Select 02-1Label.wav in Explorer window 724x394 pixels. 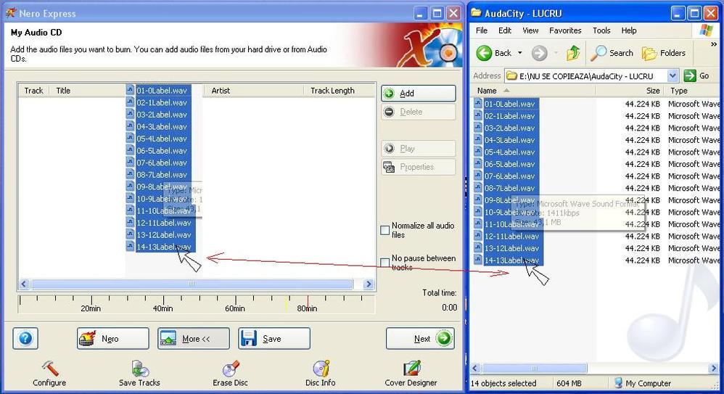pyautogui.click(x=509, y=116)
